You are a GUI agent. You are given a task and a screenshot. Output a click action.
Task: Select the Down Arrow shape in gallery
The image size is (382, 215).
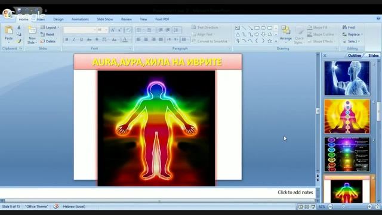coord(263,35)
